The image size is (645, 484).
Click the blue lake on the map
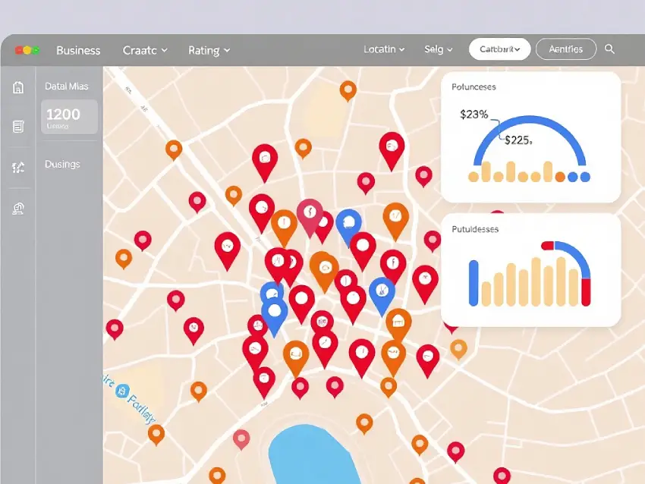pos(313,452)
